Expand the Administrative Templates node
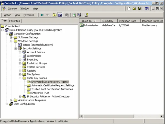This screenshot has width=165, height=124. pyautogui.click(x=11, y=100)
